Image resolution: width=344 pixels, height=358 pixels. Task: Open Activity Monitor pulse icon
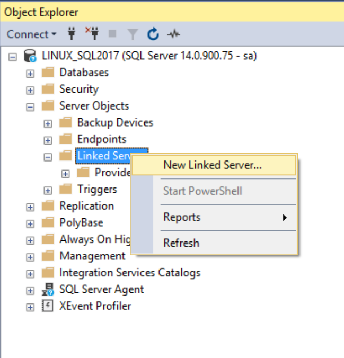174,34
